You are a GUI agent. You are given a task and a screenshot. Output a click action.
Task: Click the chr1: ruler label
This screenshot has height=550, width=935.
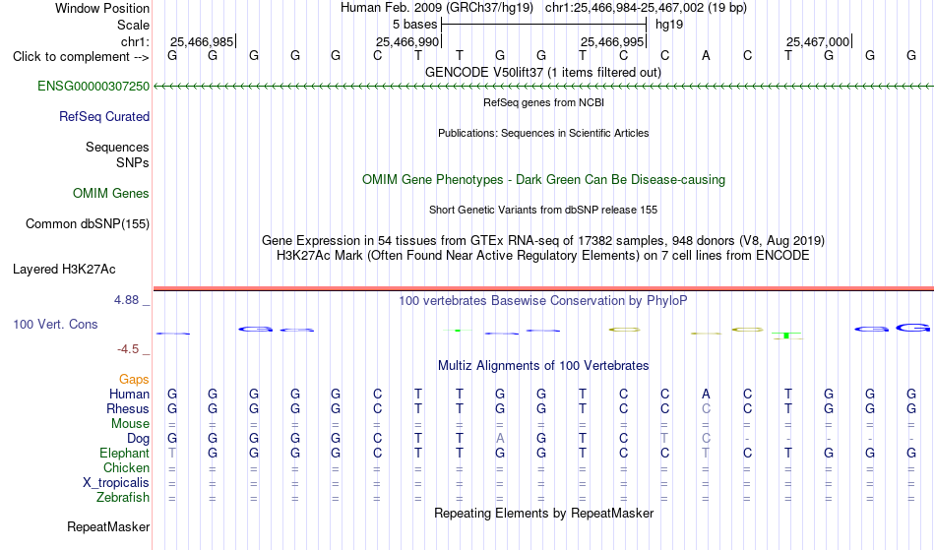(135, 41)
